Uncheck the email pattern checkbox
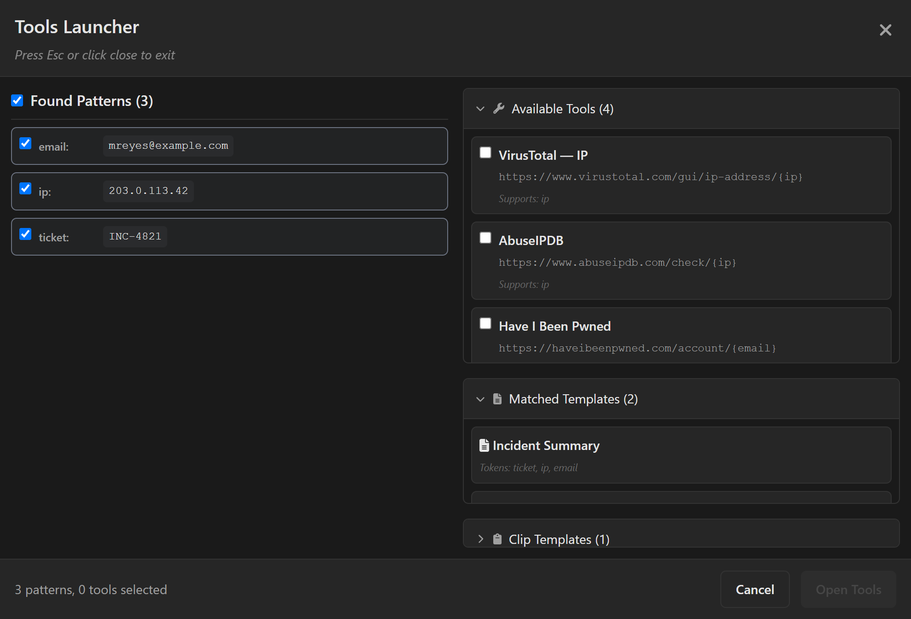This screenshot has width=911, height=619. tap(25, 143)
